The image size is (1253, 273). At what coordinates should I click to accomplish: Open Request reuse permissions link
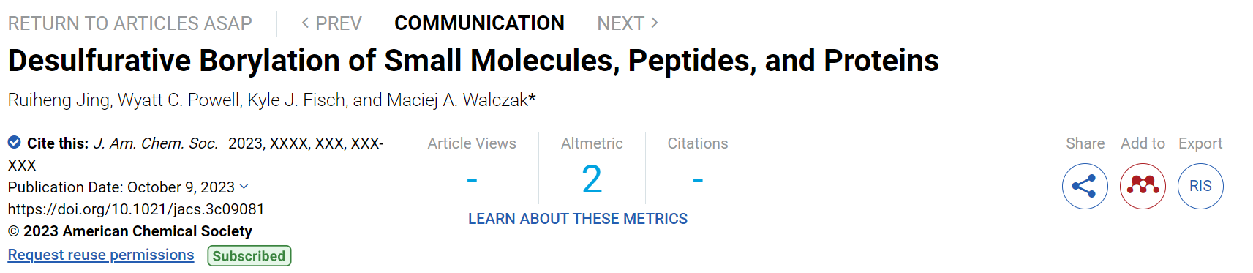pos(101,255)
